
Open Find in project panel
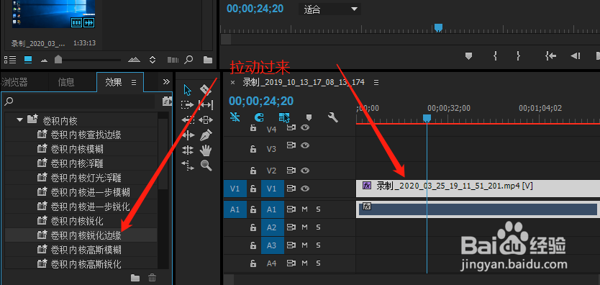pyautogui.click(x=188, y=60)
